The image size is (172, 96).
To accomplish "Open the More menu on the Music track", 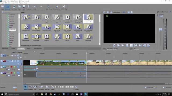I will click(x=2, y=73).
